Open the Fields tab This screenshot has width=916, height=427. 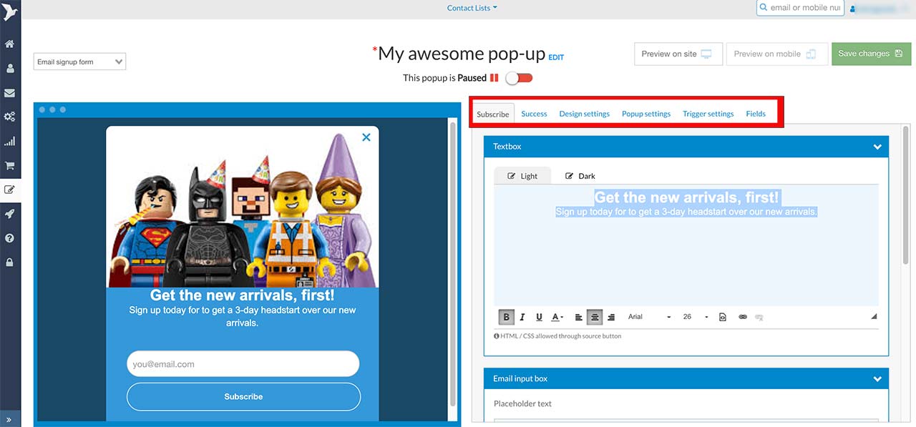(756, 114)
